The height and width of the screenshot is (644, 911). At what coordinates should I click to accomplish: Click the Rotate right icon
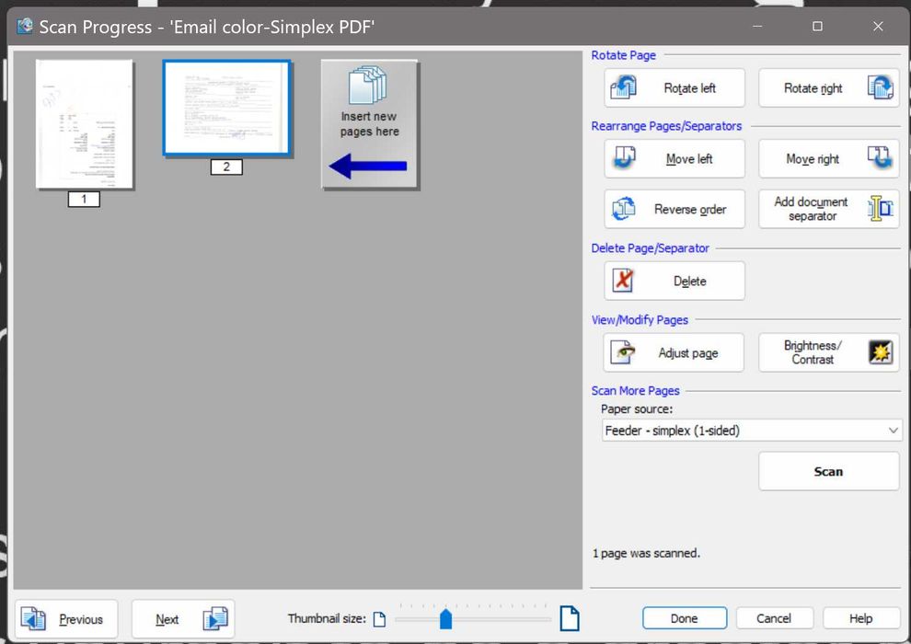(881, 87)
